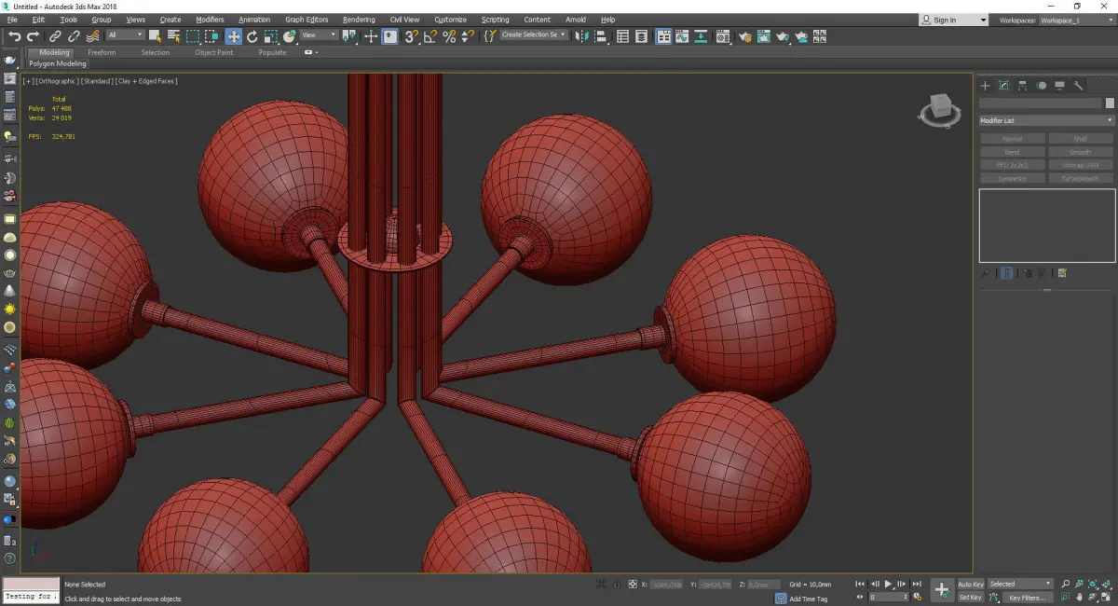This screenshot has width=1118, height=606.
Task: Open the Utilities wrench panel
Action: pos(1079,86)
